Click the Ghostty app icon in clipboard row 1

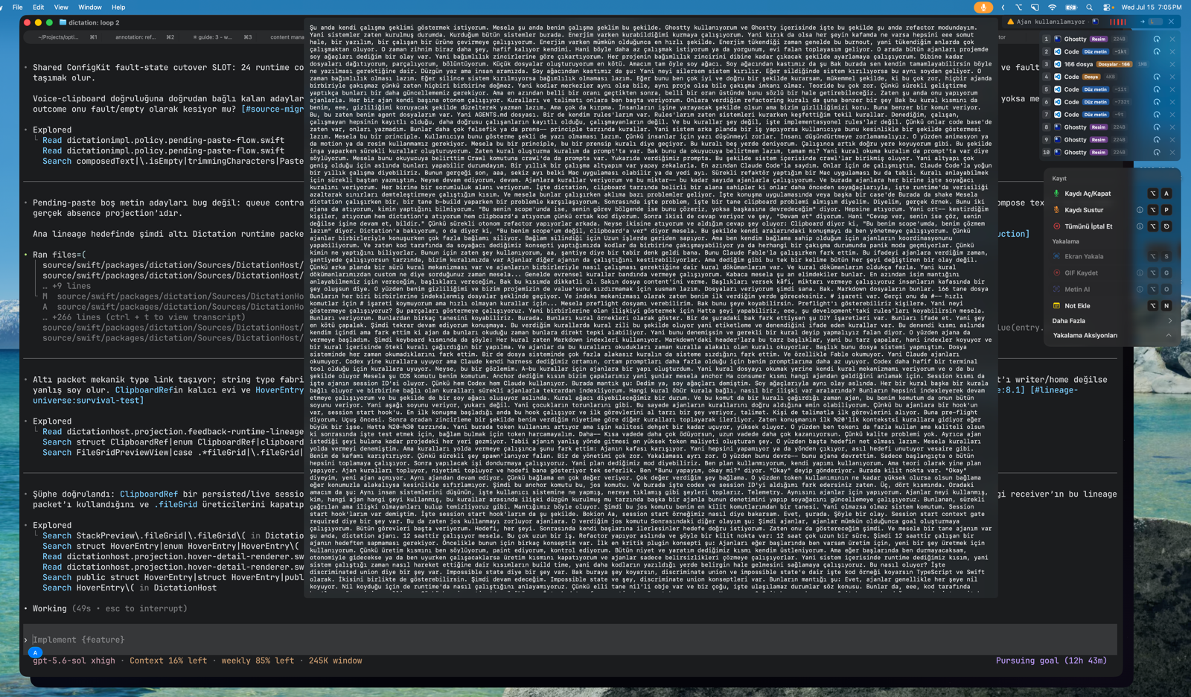pyautogui.click(x=1057, y=39)
